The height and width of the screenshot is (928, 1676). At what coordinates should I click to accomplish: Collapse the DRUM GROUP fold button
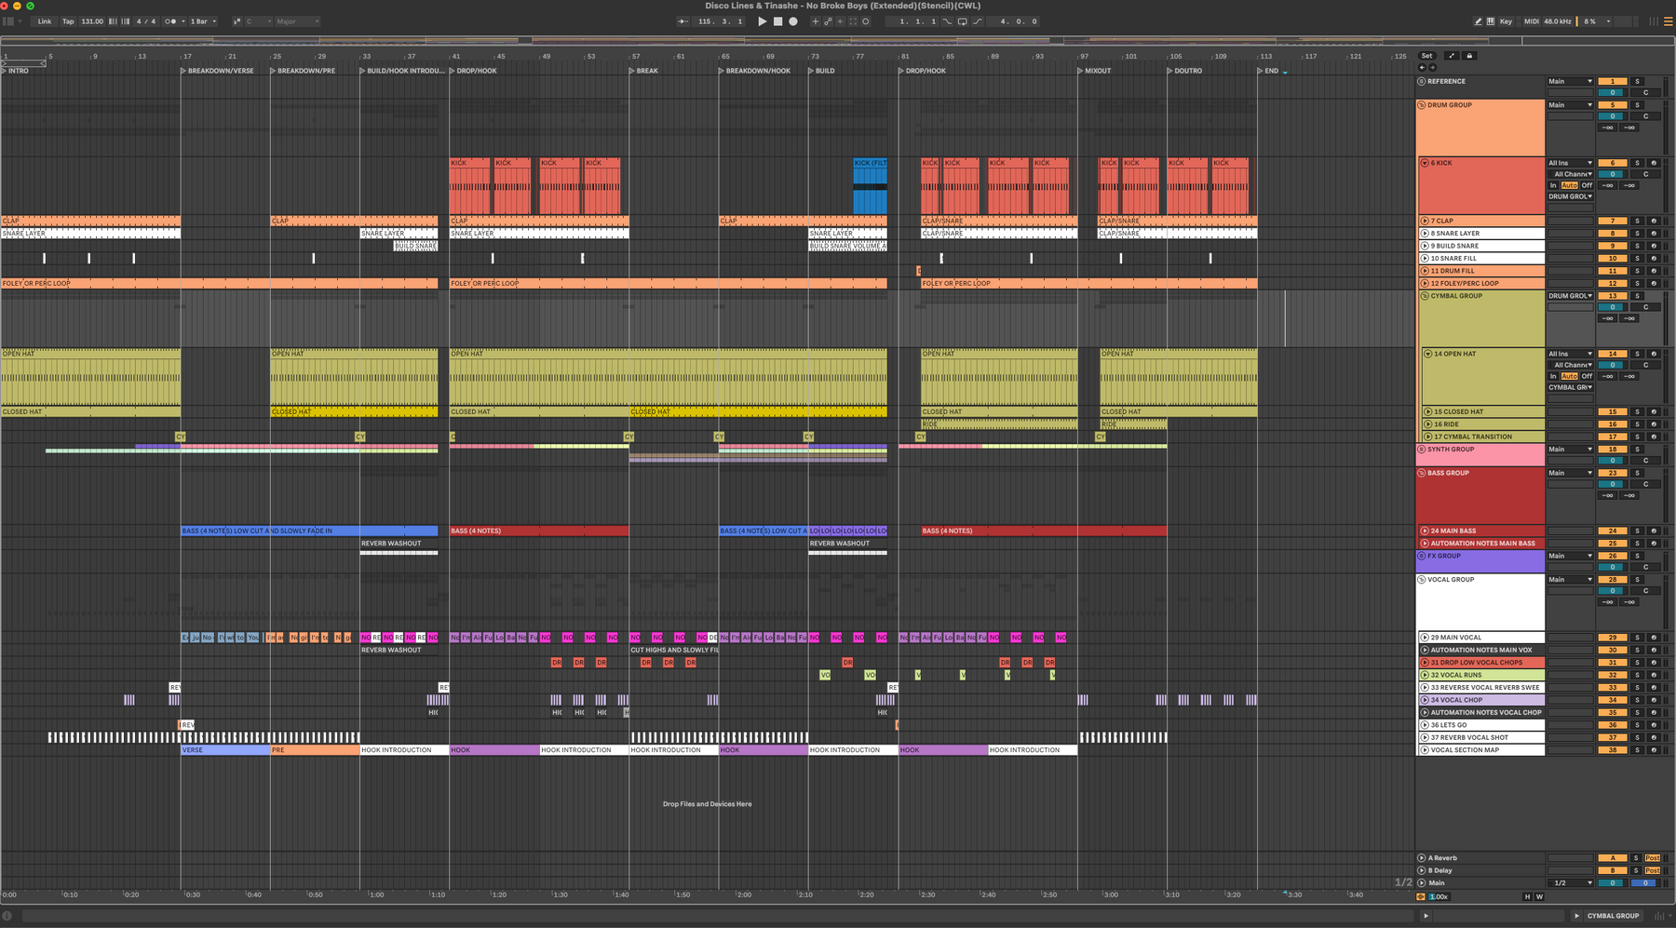coord(1422,105)
